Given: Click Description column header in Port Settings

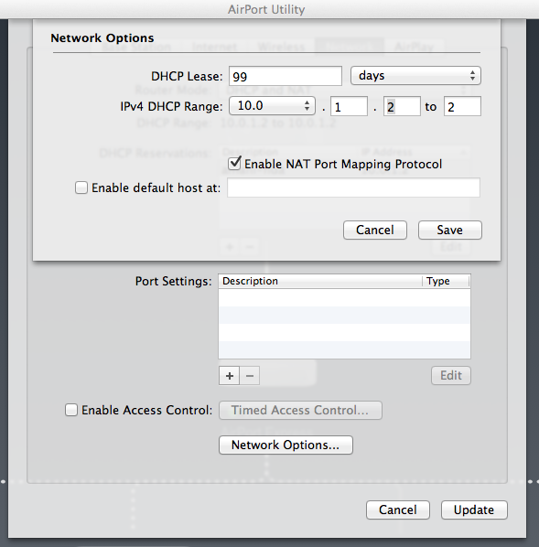Looking at the screenshot, I should (320, 281).
